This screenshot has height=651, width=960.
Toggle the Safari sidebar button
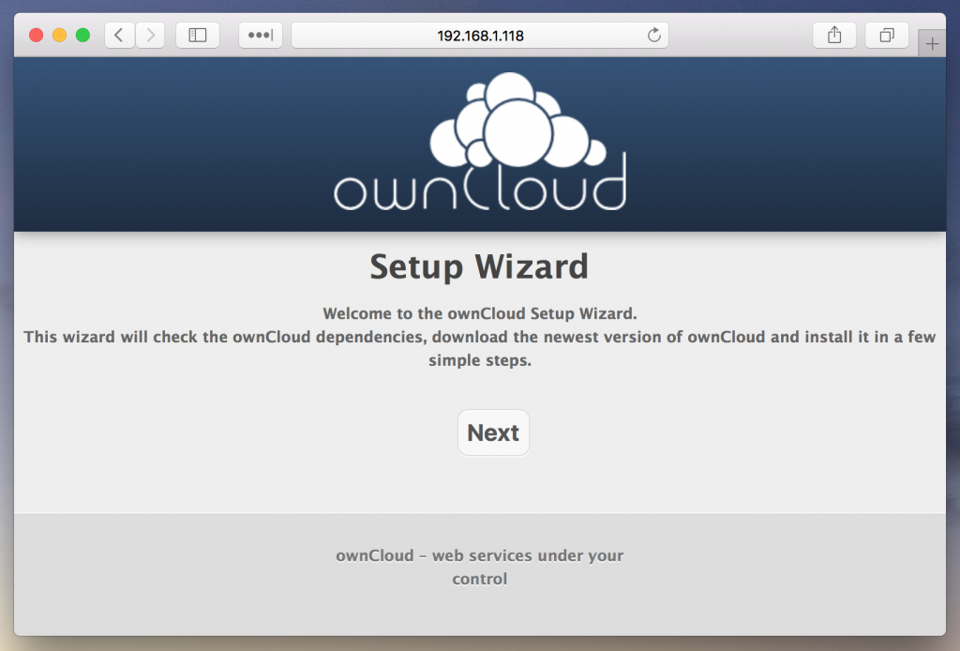(198, 35)
